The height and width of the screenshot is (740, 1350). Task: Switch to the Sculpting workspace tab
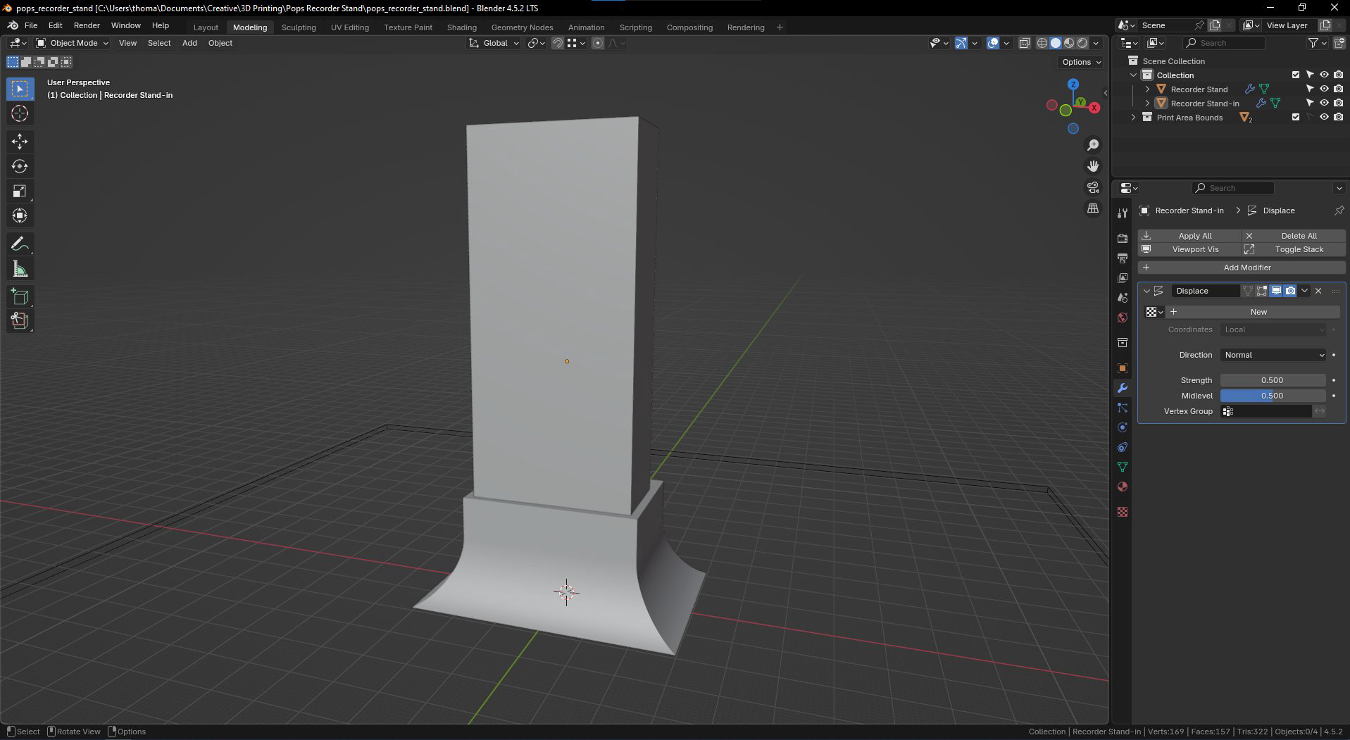pyautogui.click(x=299, y=27)
